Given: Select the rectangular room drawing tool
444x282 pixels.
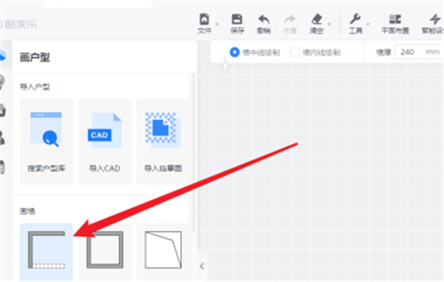Looking at the screenshot, I should (x=105, y=251).
